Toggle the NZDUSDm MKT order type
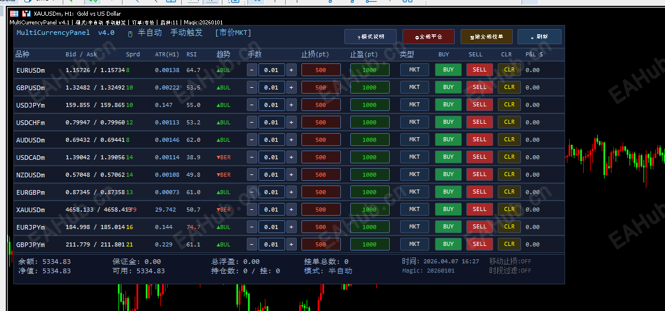Screen dimensions: 665x311 pos(414,174)
